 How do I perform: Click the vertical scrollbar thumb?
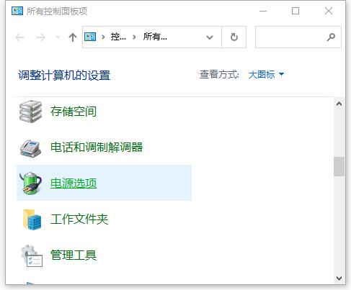[339, 167]
